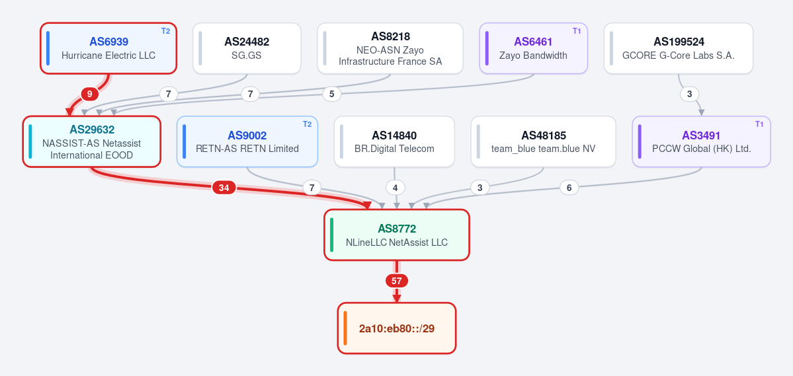
Task: Click the red 57 edge count badge
Action: (x=397, y=281)
